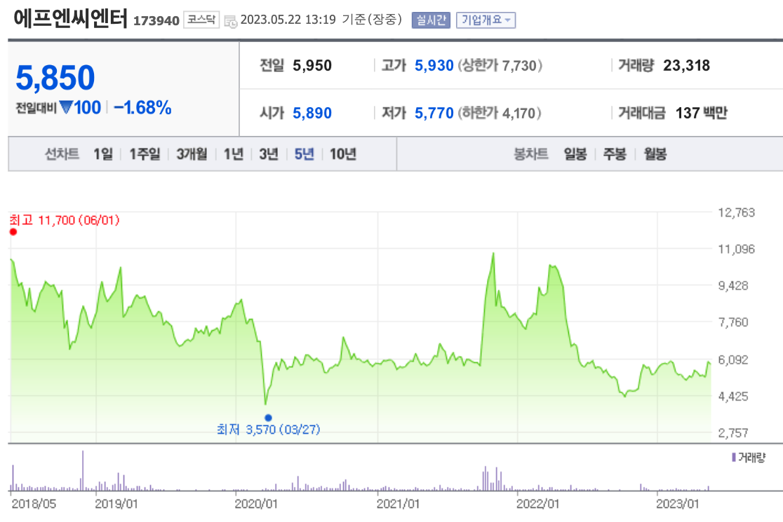The height and width of the screenshot is (522, 783).
Task: Click the 2018/05 x-axis label
Action: [x=34, y=504]
